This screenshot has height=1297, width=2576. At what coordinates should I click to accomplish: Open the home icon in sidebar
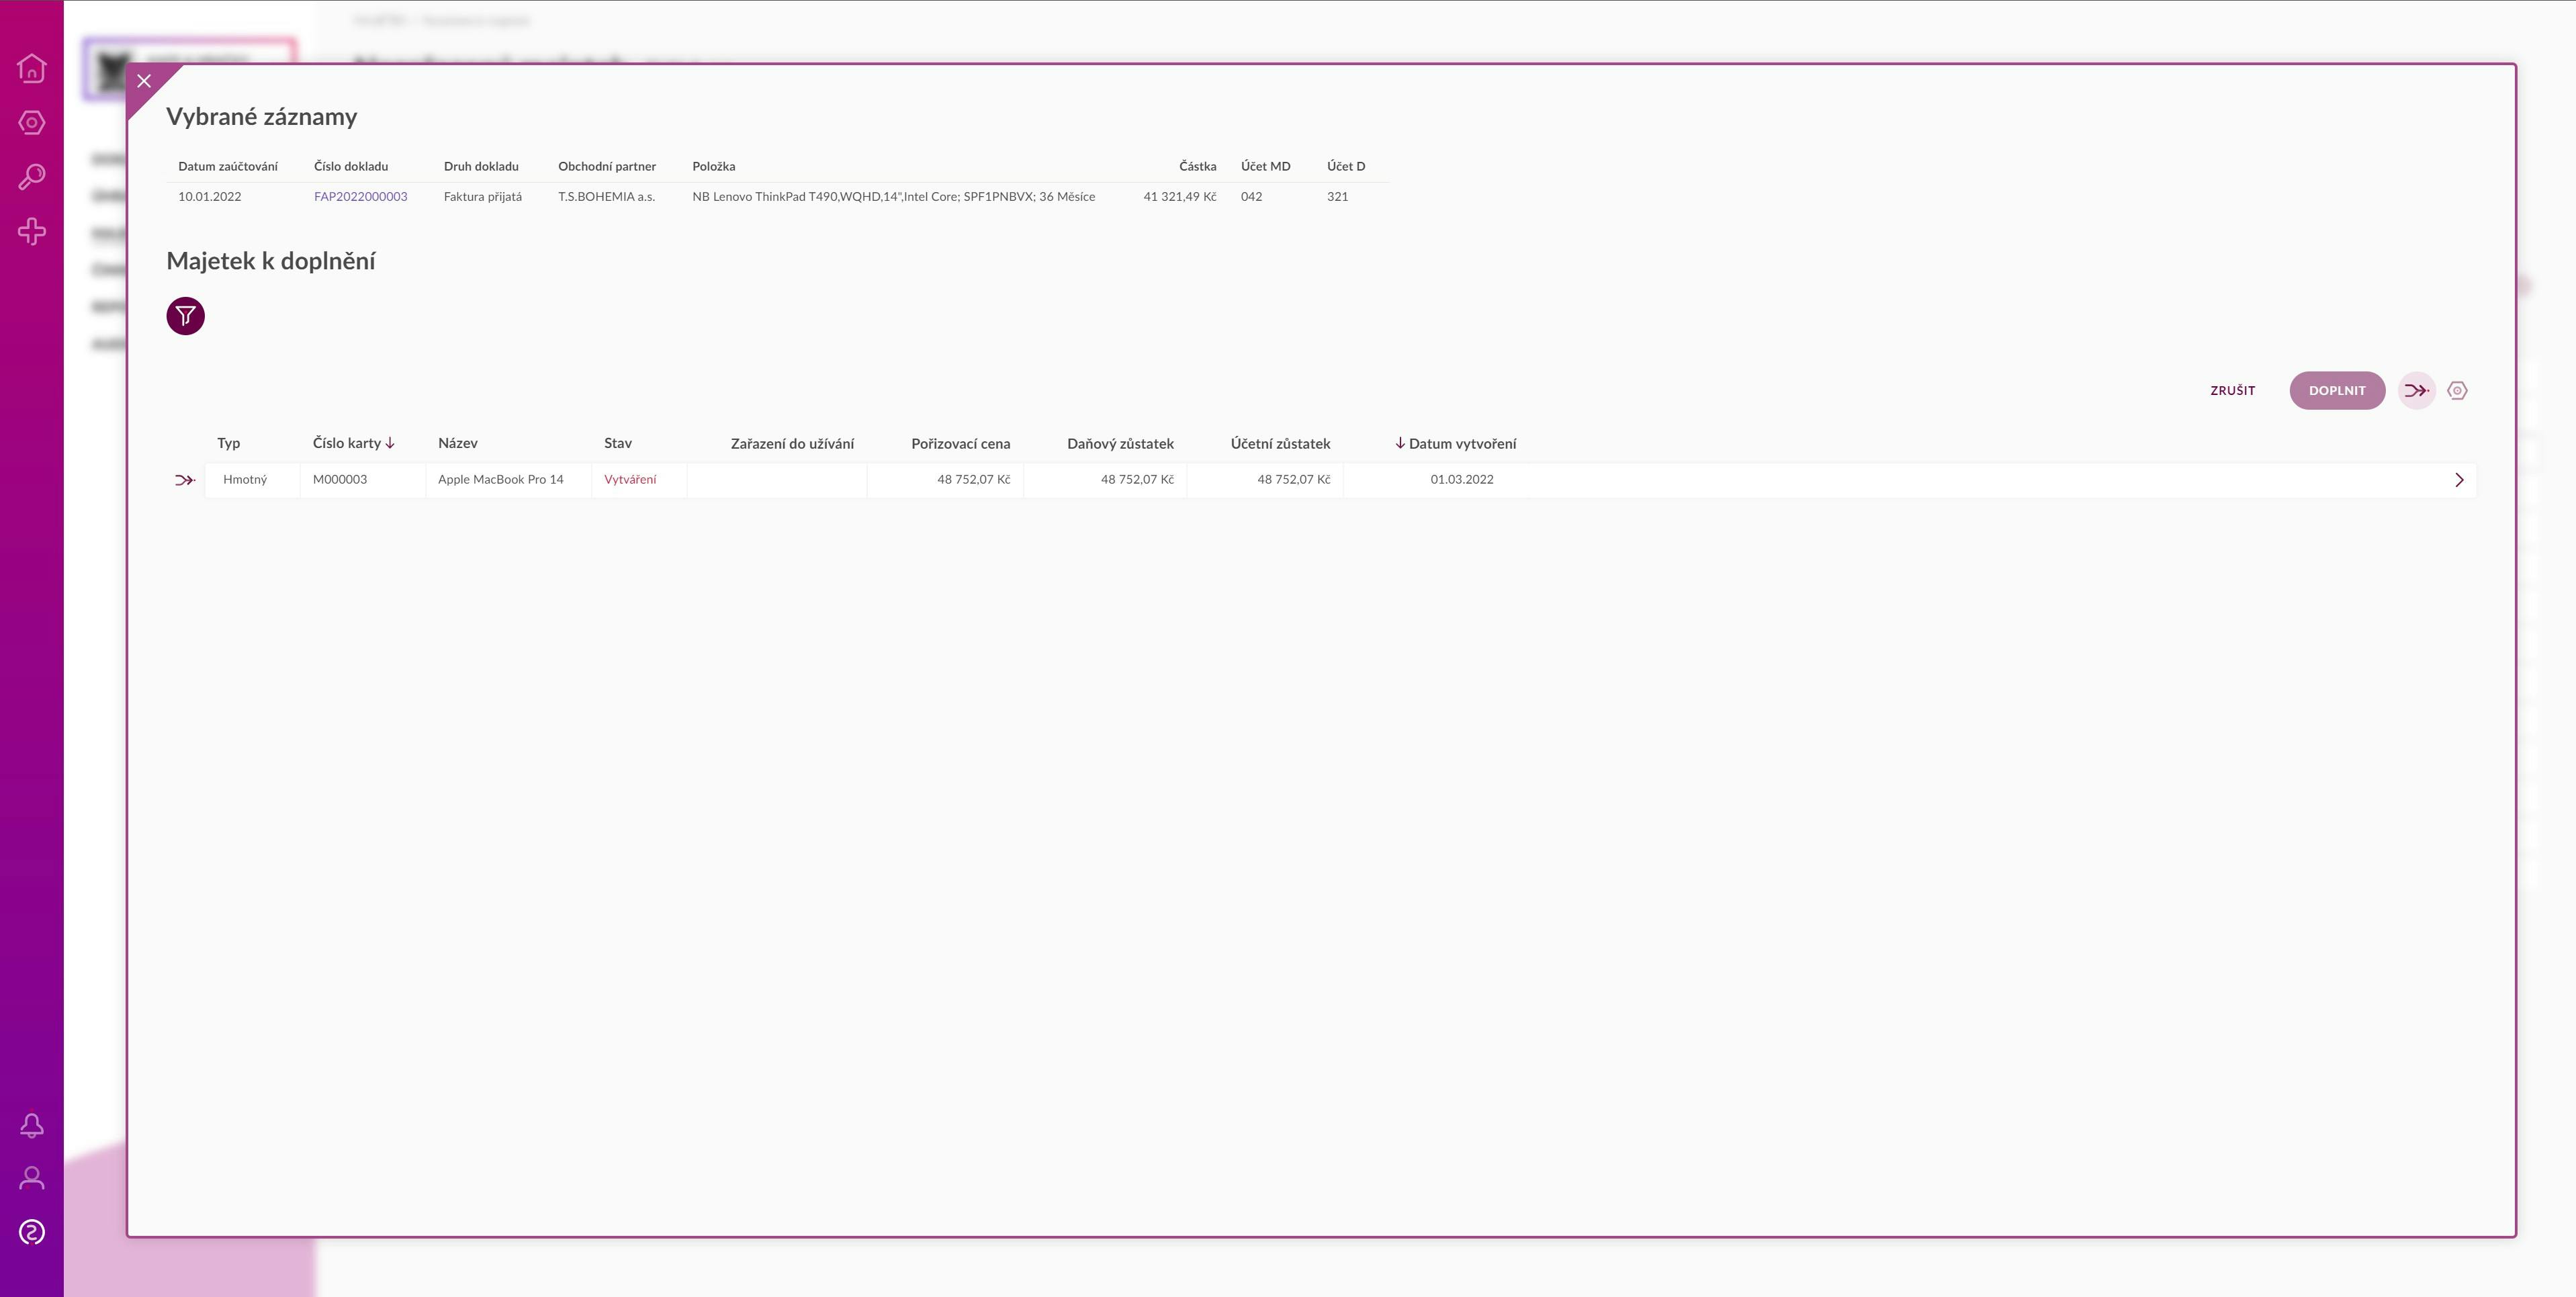tap(32, 68)
